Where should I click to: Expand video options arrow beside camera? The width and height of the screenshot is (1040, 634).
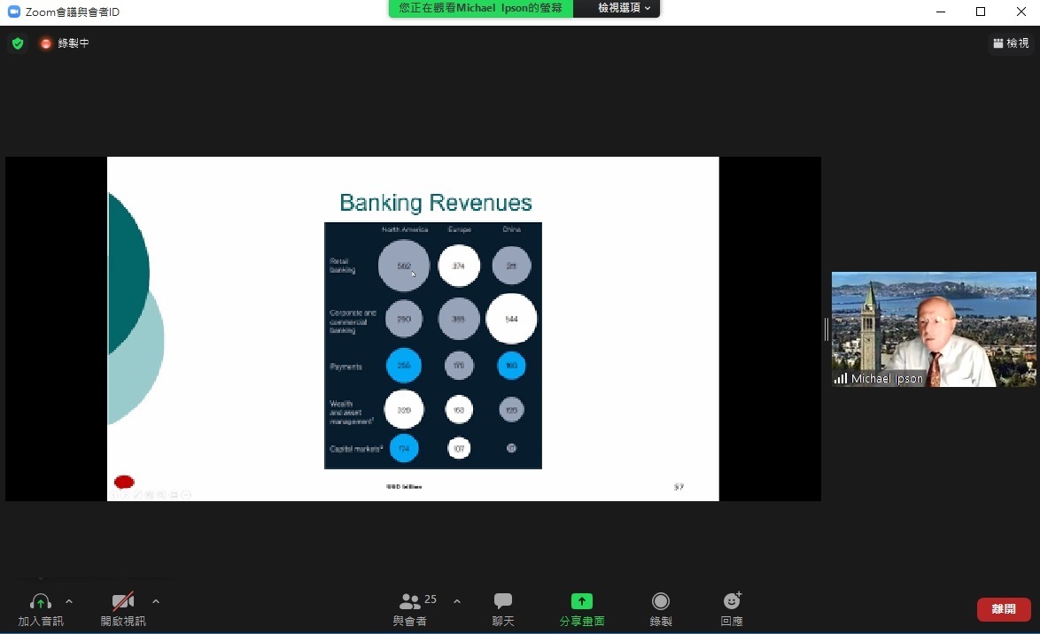tap(156, 601)
